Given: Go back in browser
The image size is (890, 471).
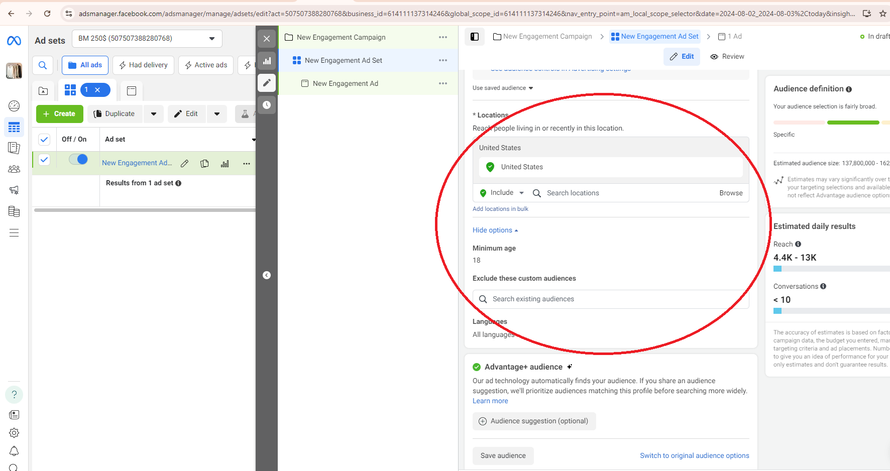Looking at the screenshot, I should tap(11, 14).
